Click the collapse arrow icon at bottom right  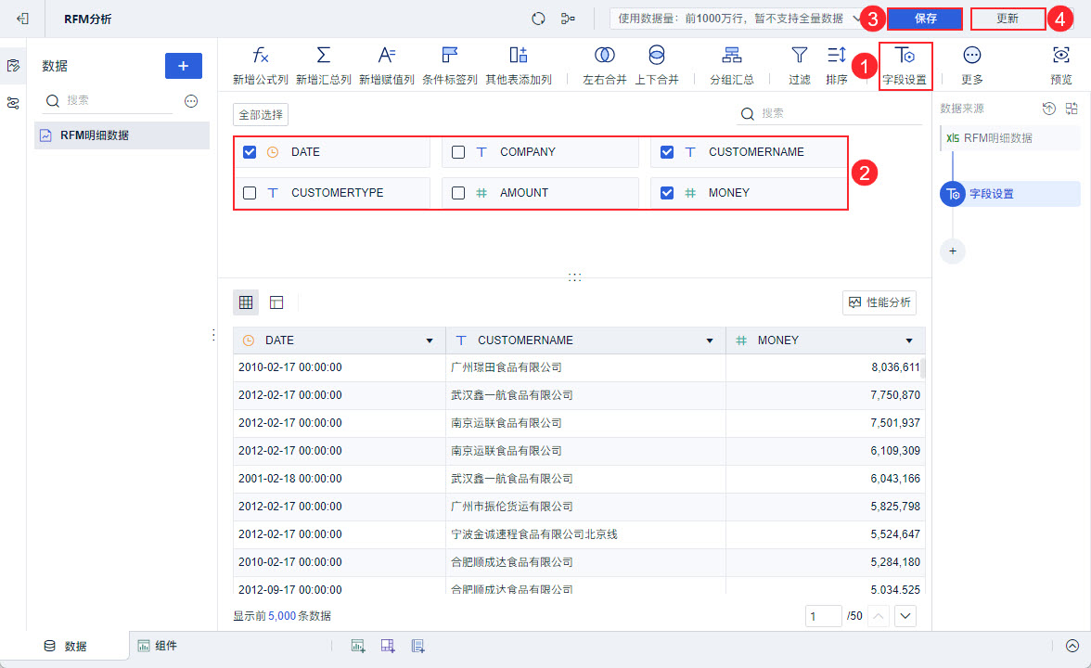(1072, 646)
